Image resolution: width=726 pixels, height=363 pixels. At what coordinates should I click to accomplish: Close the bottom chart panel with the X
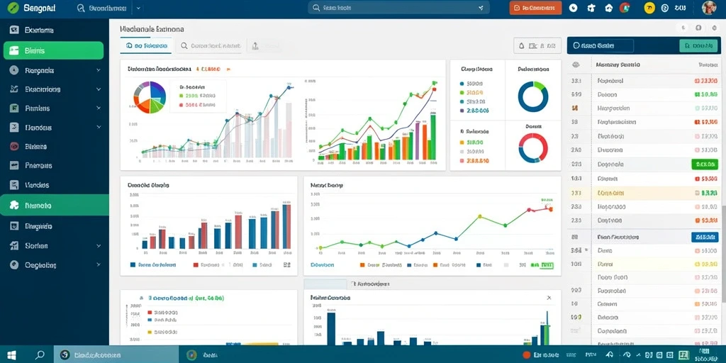pyautogui.click(x=549, y=298)
